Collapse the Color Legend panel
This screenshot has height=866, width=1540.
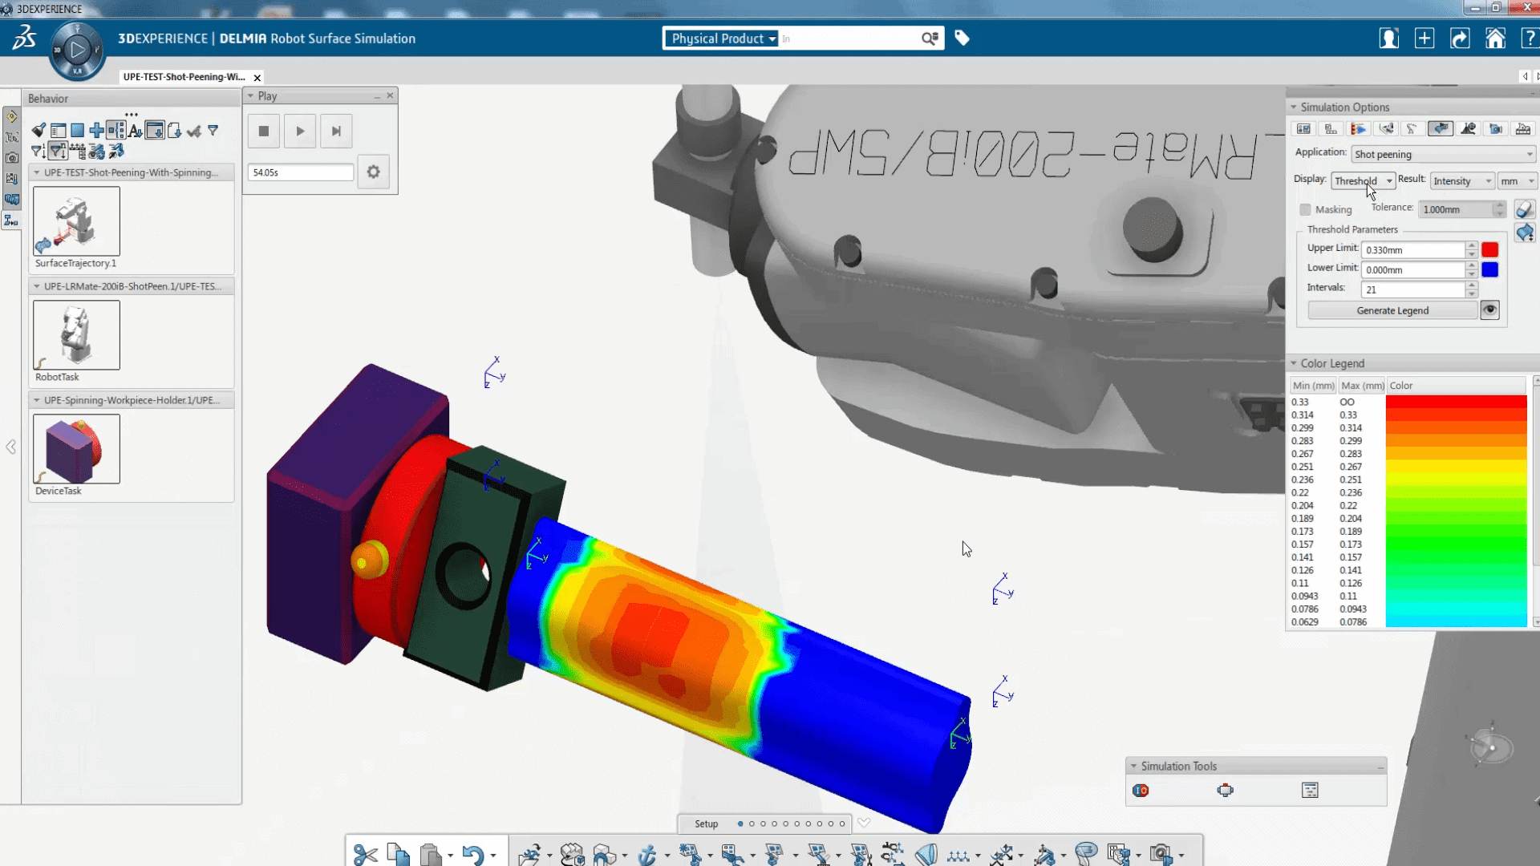pos(1294,363)
